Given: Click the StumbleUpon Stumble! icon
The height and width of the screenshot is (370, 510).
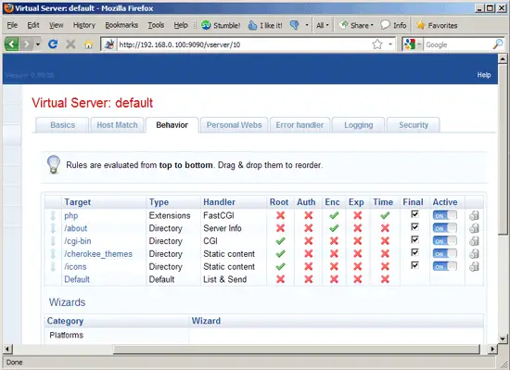Looking at the screenshot, I should point(206,25).
